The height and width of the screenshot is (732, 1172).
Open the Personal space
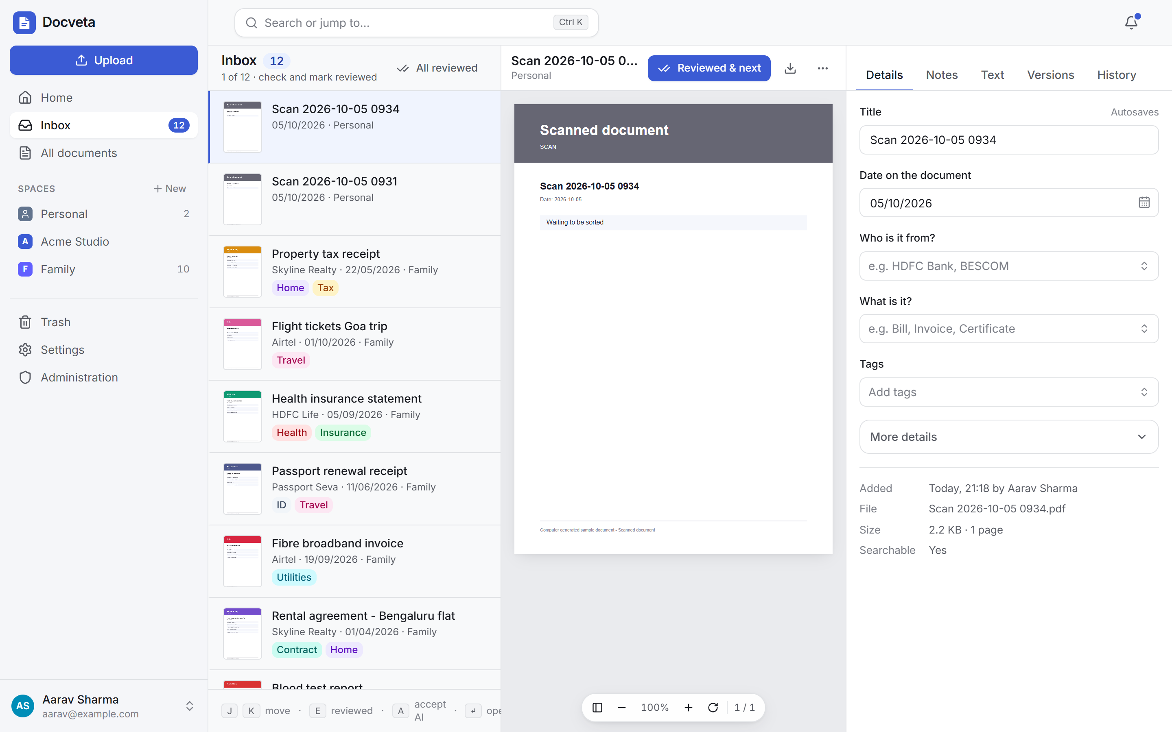104,213
